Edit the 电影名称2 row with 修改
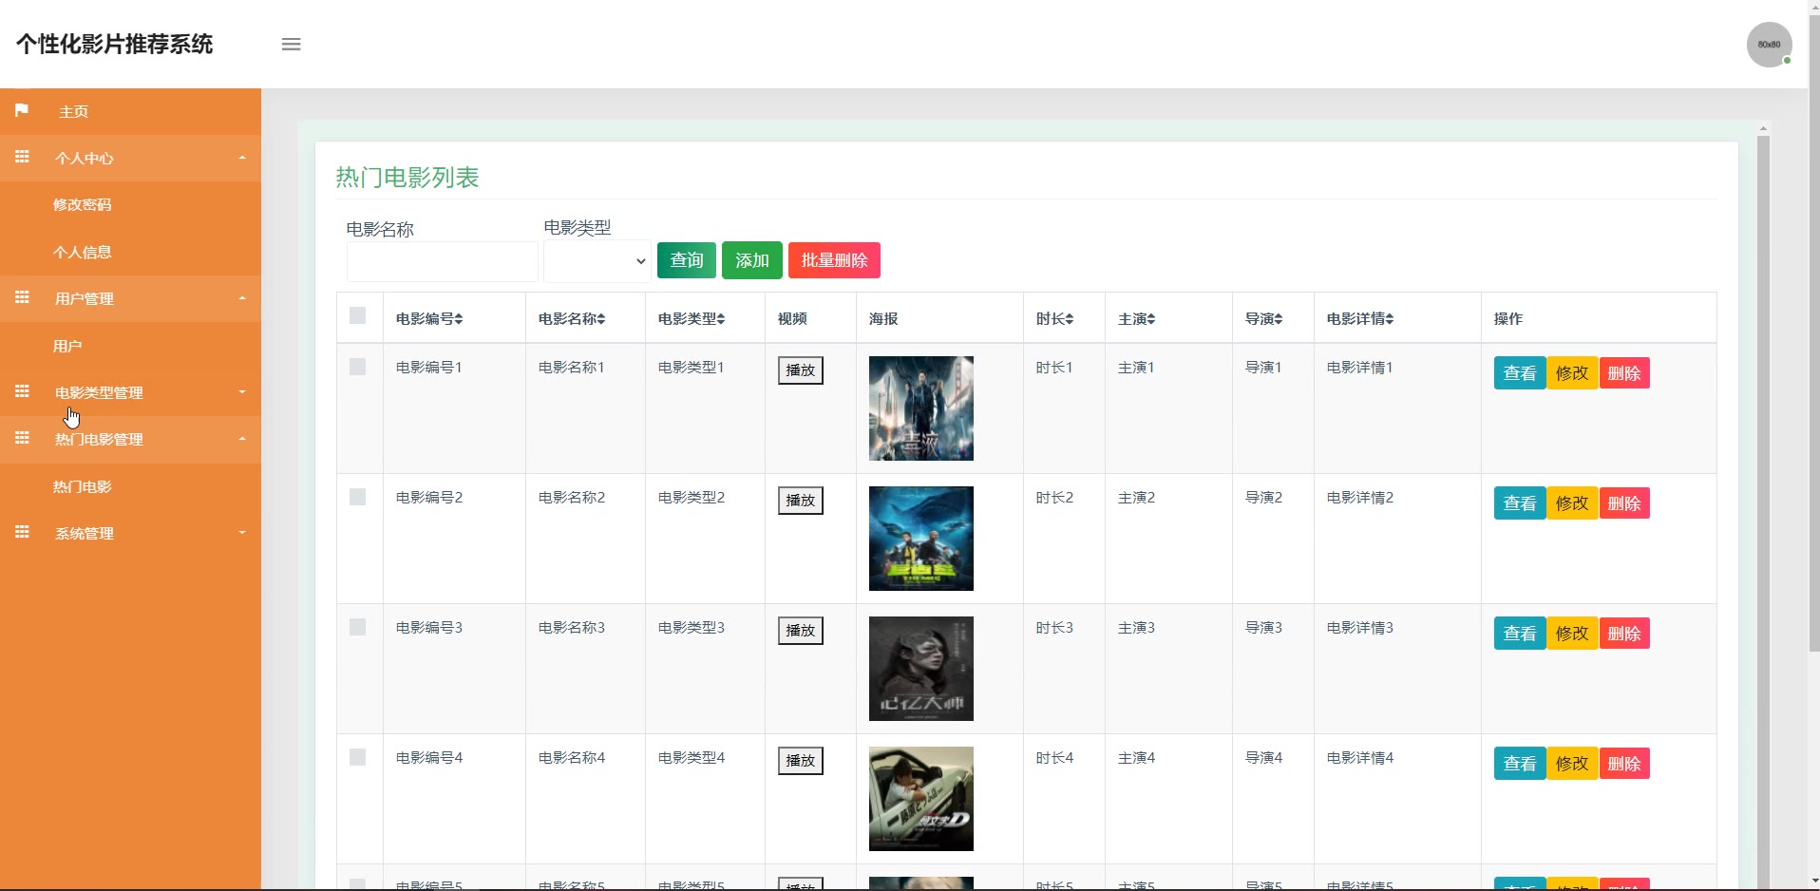 [x=1572, y=503]
